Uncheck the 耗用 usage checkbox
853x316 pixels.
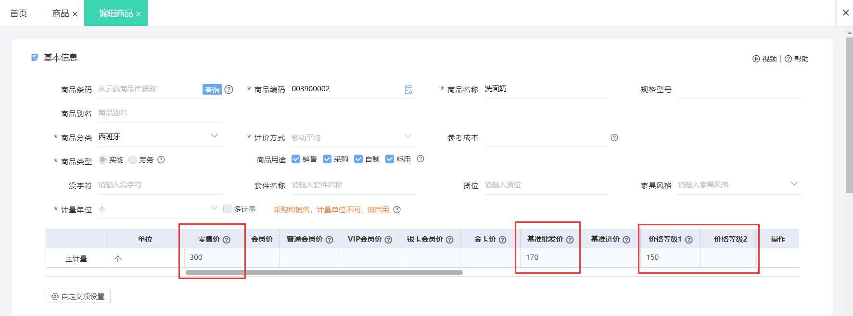(x=390, y=159)
